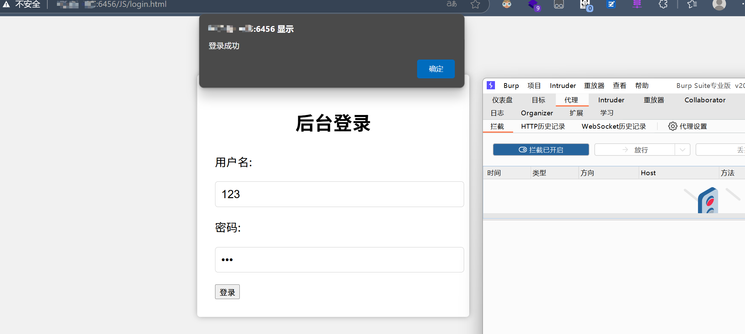Open the panda extension with badge 0
This screenshot has height=334, width=745.
tap(586, 5)
